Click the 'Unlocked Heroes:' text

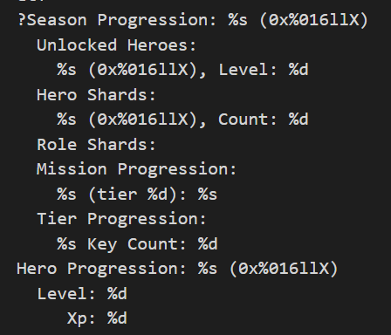117,45
